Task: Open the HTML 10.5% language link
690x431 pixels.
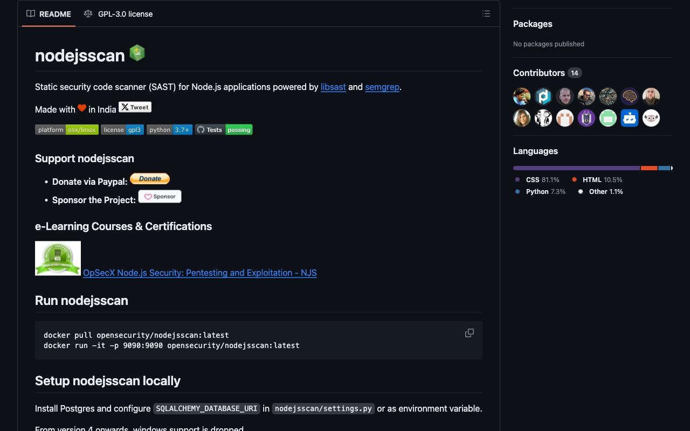Action: pyautogui.click(x=597, y=180)
